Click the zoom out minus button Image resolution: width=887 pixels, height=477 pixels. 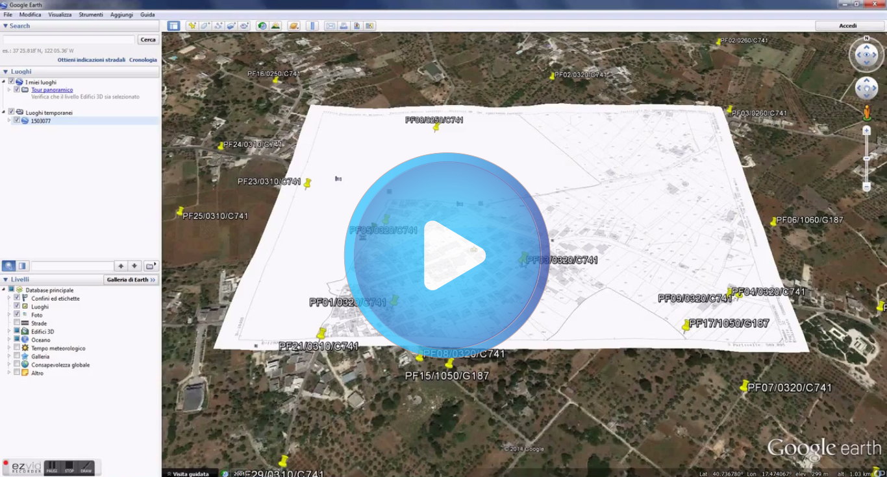pos(866,187)
